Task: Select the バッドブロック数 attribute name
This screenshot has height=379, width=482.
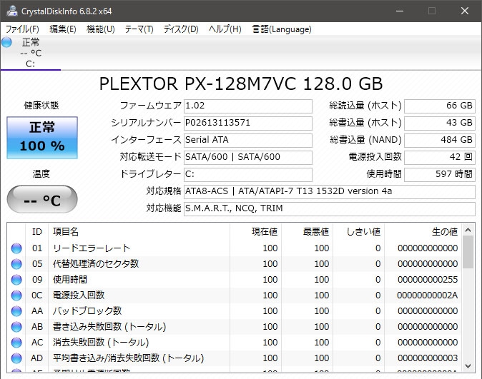Action: pyautogui.click(x=87, y=311)
